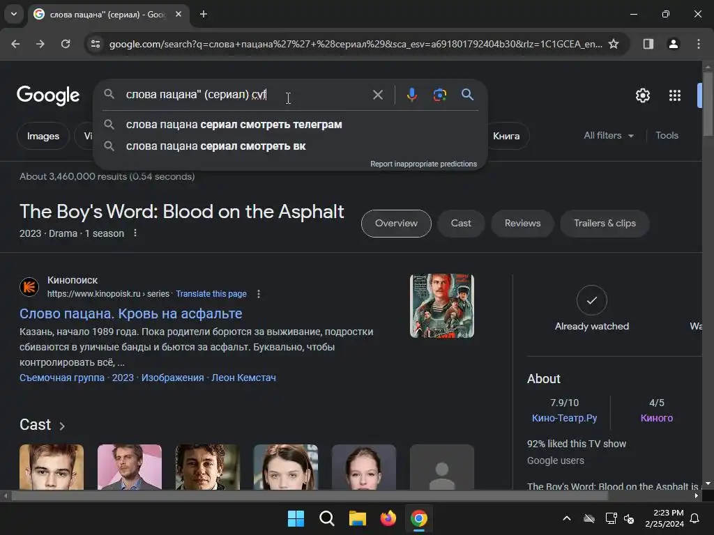This screenshot has height=535, width=714.
Task: Click the Google logo
Action: [x=48, y=95]
